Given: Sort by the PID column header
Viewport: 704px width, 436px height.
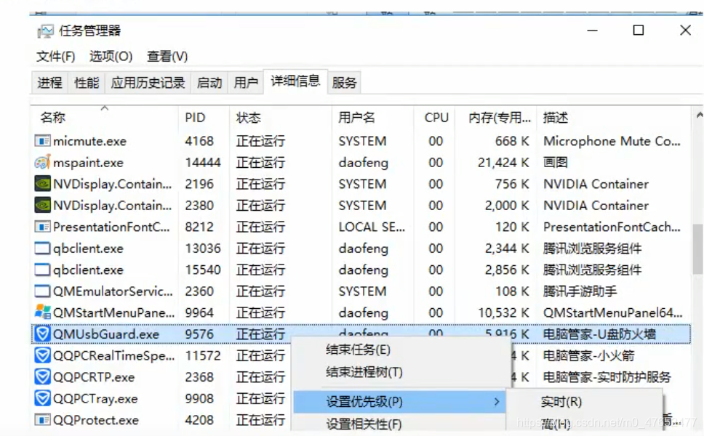Looking at the screenshot, I should click(195, 118).
